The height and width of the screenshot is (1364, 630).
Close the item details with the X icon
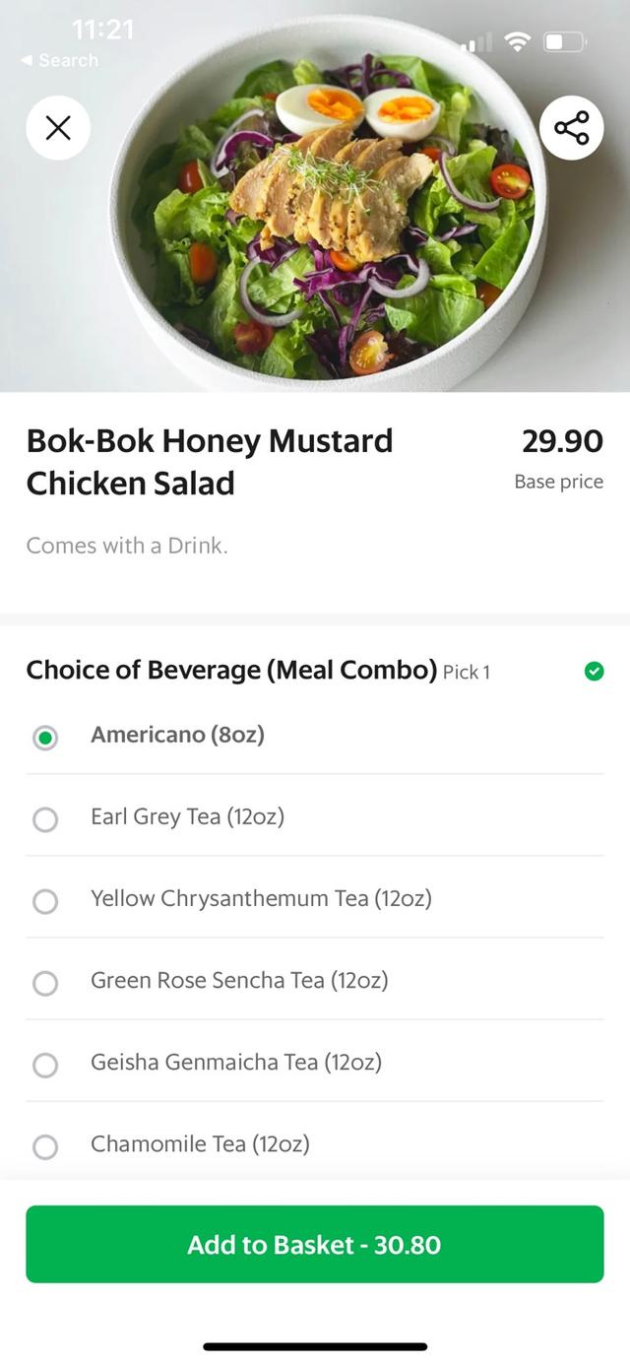[58, 128]
